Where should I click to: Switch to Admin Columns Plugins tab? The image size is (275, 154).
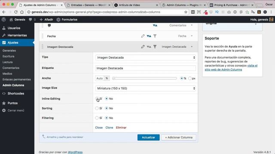[x=183, y=5]
